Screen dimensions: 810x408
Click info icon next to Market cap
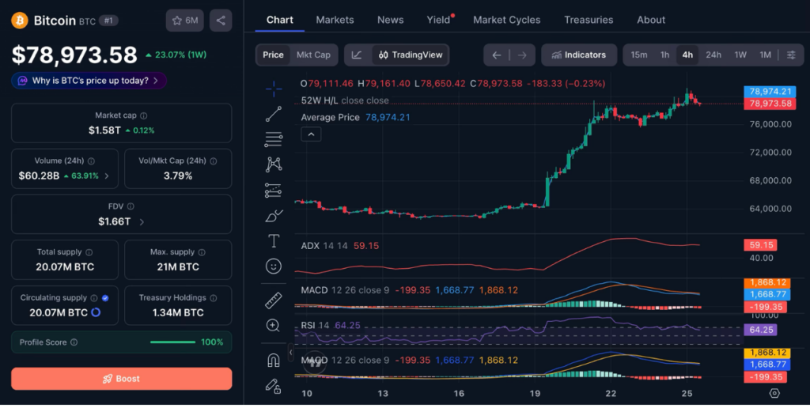click(144, 115)
